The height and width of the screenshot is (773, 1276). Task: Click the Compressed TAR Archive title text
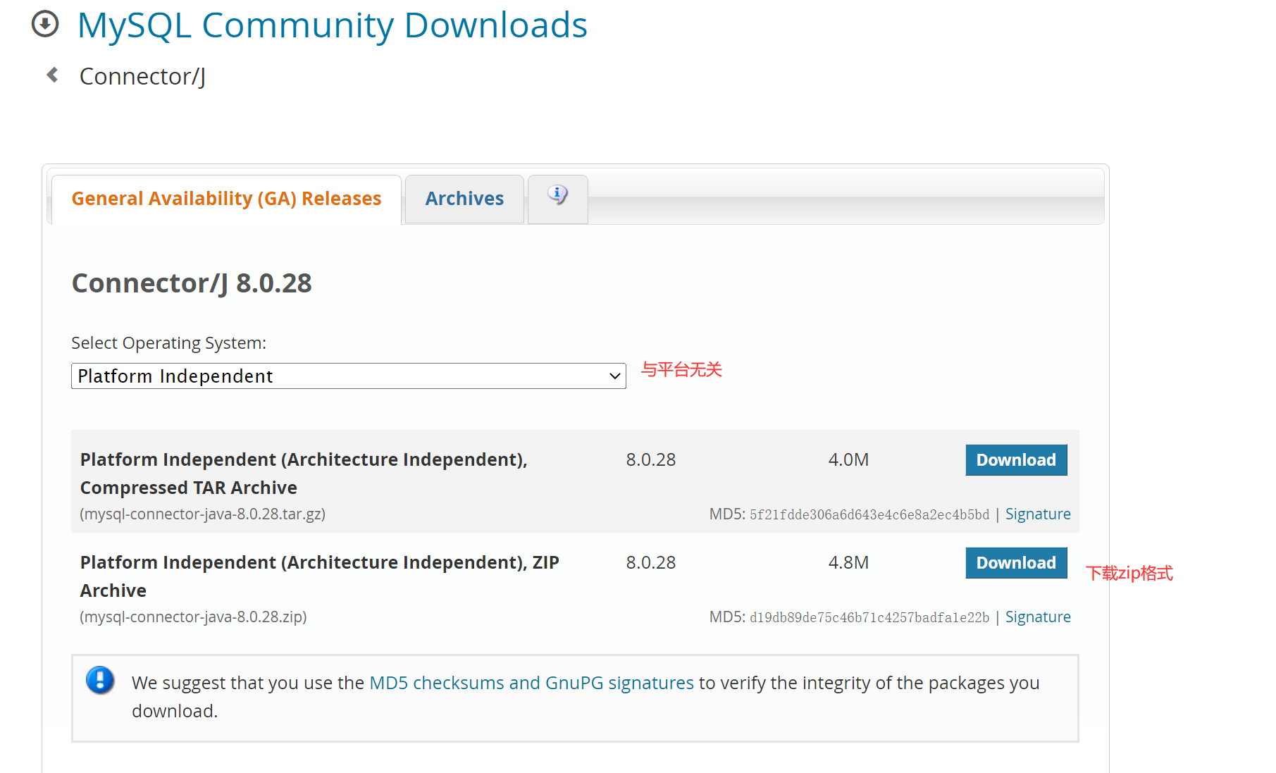[304, 474]
